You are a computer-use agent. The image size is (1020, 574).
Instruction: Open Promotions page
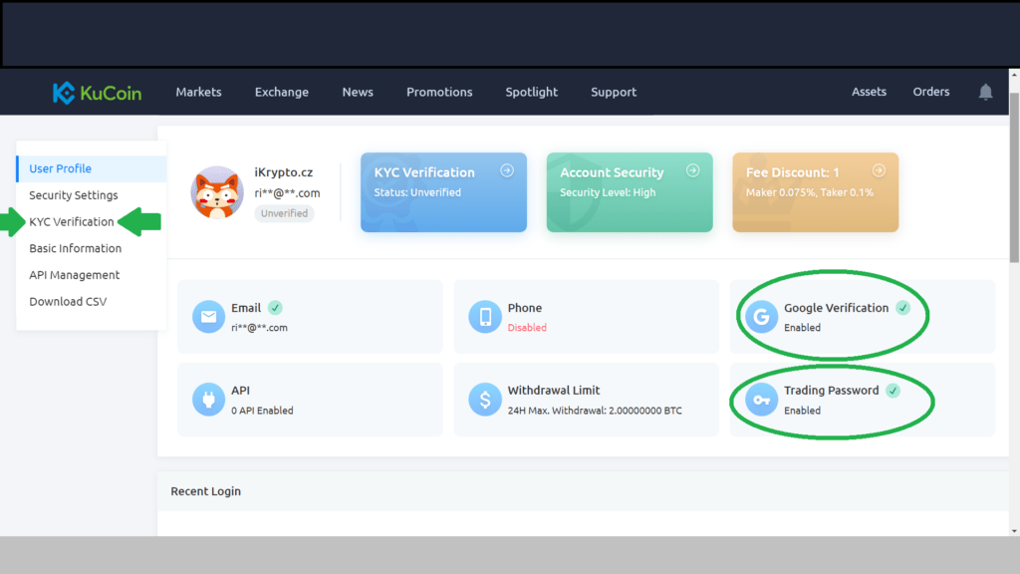click(x=439, y=93)
